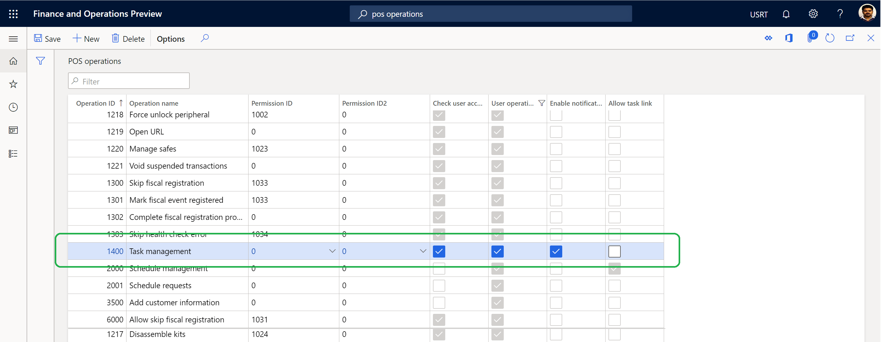This screenshot has height=342, width=881.
Task: Click the notifications bell icon
Action: (786, 13)
